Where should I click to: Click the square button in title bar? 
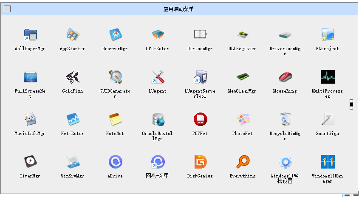click(x=7, y=9)
